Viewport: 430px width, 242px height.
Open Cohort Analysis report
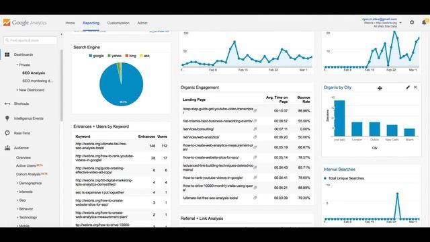pyautogui.click(x=28, y=174)
